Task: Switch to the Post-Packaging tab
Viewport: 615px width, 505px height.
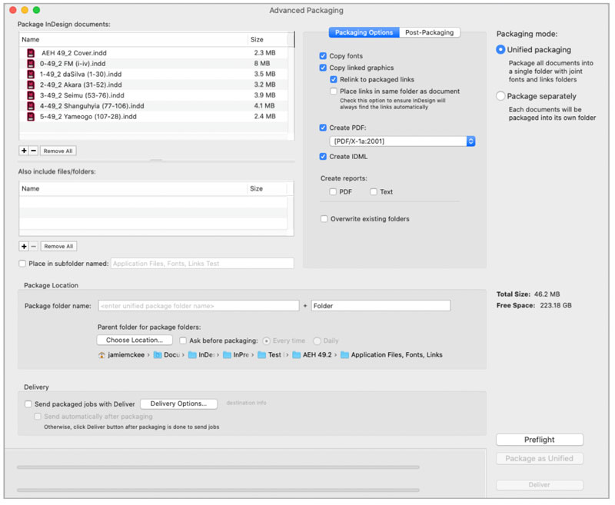Action: pyautogui.click(x=430, y=32)
